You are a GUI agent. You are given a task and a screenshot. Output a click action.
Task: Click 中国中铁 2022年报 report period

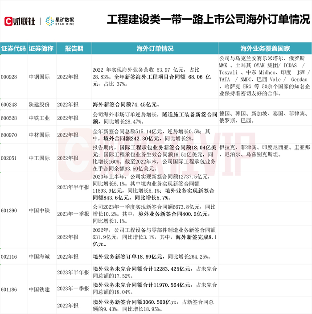point(68,237)
